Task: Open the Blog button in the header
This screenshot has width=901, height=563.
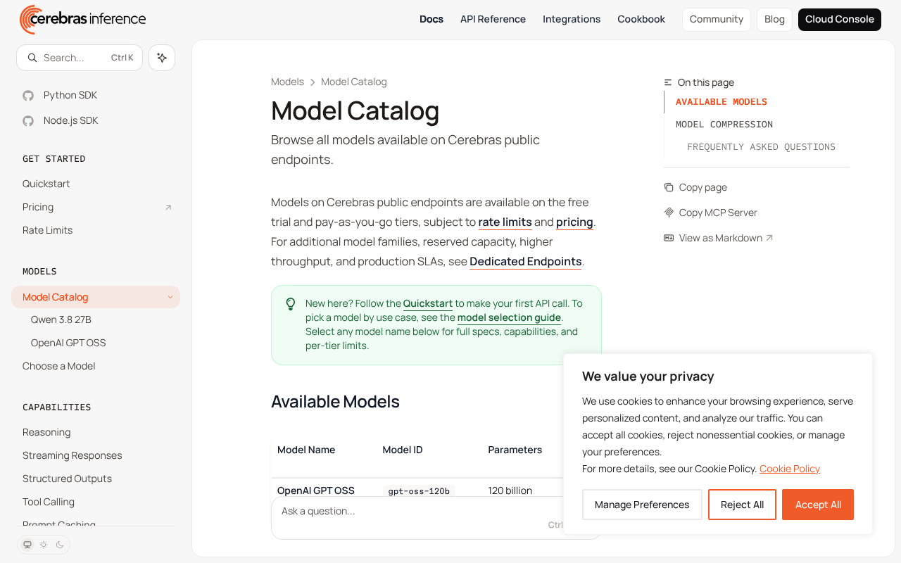Action: click(x=774, y=20)
